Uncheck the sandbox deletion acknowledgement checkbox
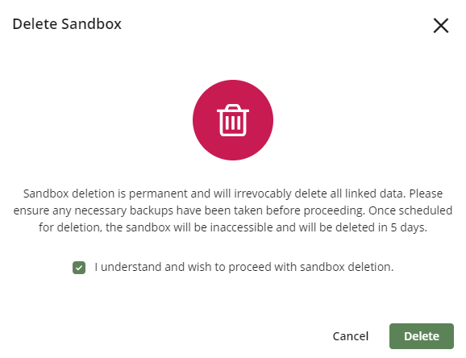Image resolution: width=466 pixels, height=358 pixels. point(79,268)
